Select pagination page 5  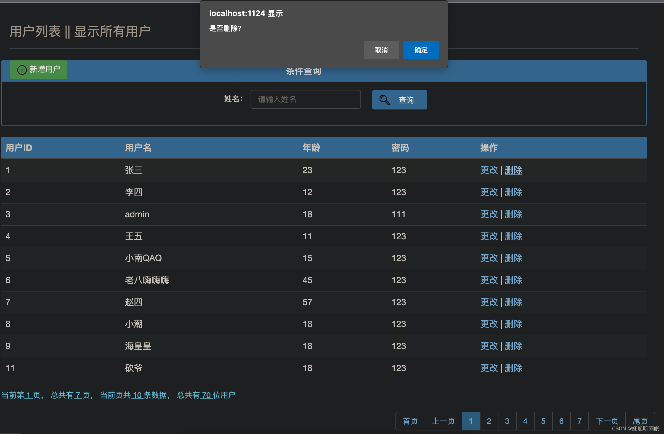[x=543, y=421]
